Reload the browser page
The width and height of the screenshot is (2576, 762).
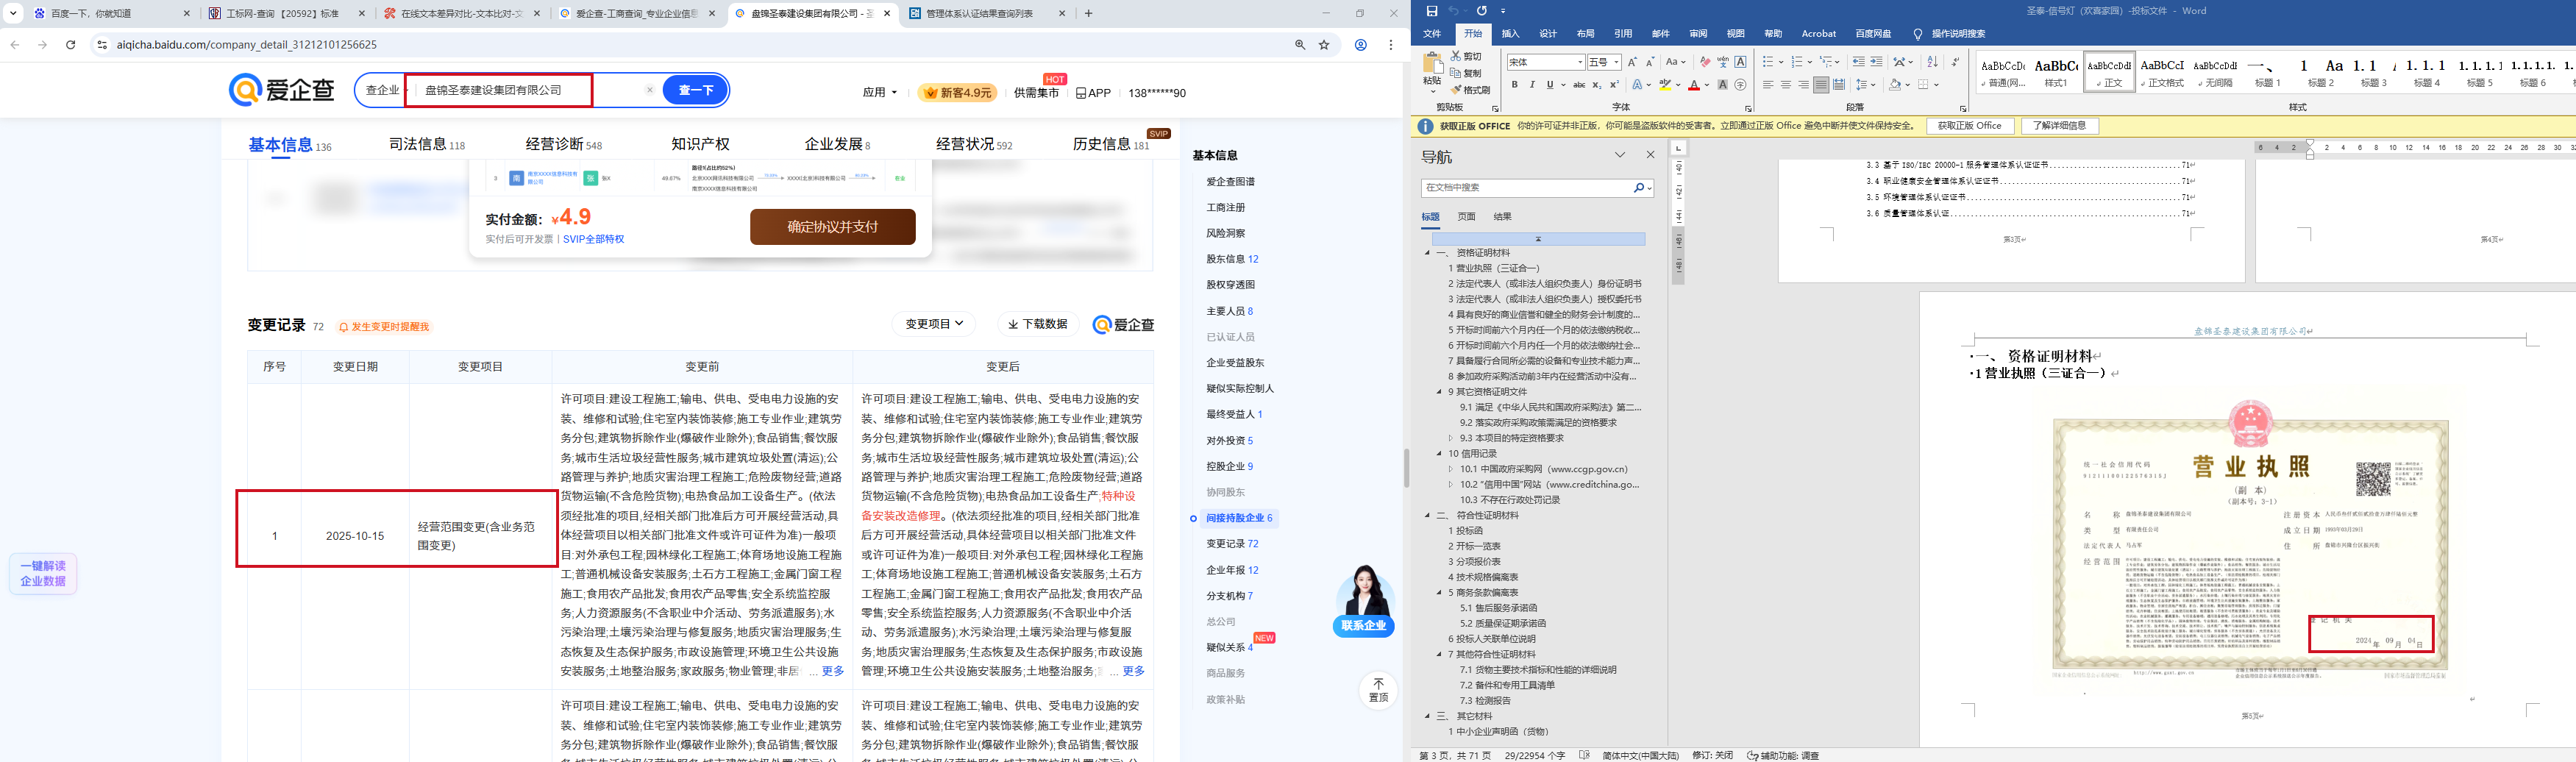click(70, 45)
